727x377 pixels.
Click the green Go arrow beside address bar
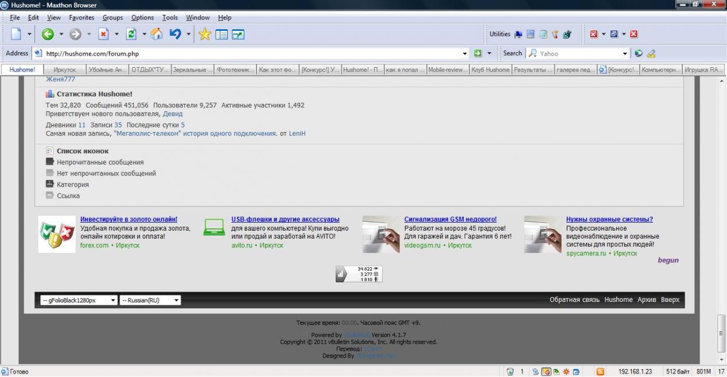pos(477,53)
